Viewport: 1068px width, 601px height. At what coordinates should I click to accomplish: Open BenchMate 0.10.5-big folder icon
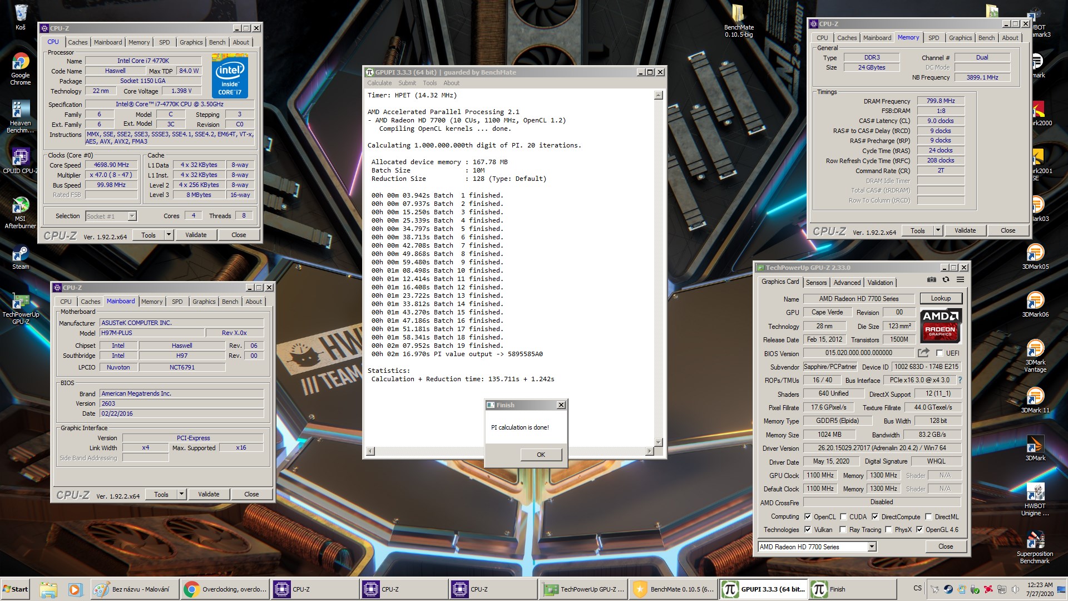click(x=739, y=21)
